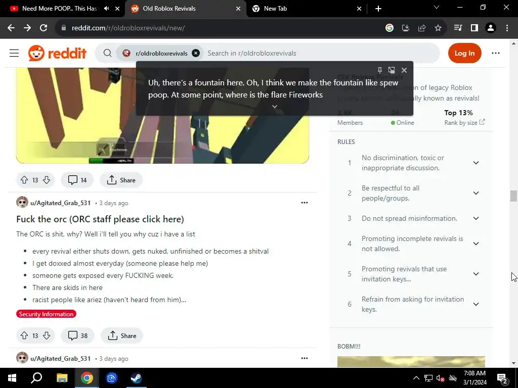Go forward with the browser forward arrow
Screen dimensions: 518x388
tap(27, 28)
